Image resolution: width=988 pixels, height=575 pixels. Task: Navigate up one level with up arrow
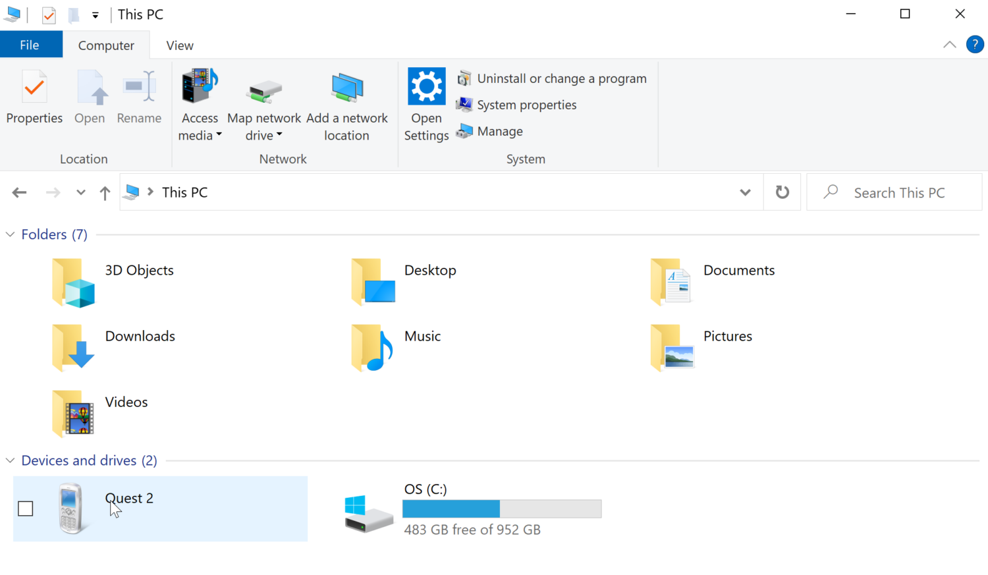[105, 192]
